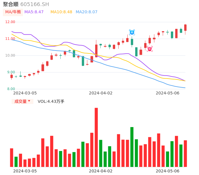Image resolution: width=199 pixels, height=175 pixels.
Task: Toggle the MA5 moving average legend
Action: pos(34,12)
